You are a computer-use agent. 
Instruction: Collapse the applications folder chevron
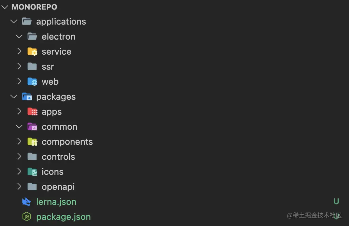(x=14, y=22)
